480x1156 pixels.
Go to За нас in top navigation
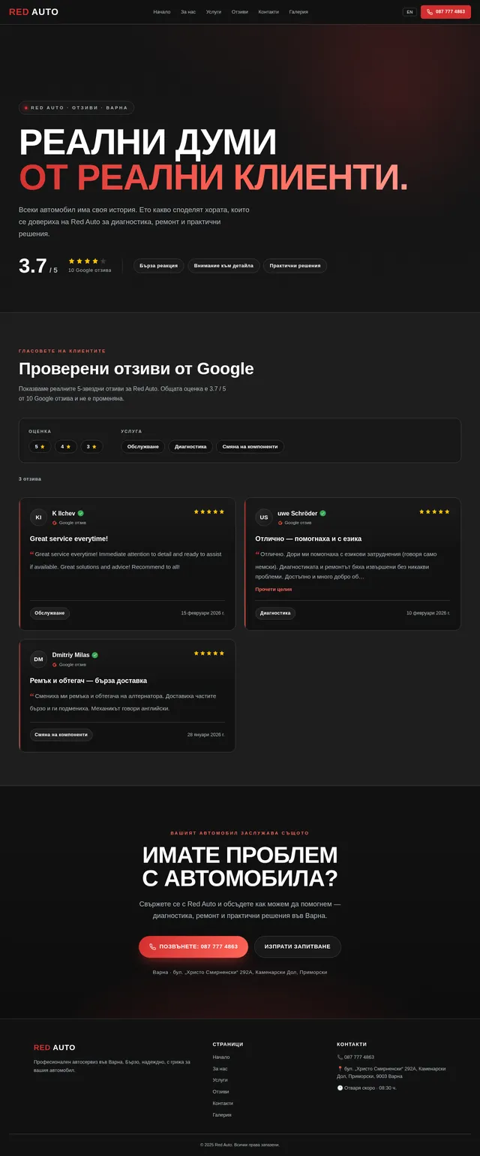(x=188, y=12)
